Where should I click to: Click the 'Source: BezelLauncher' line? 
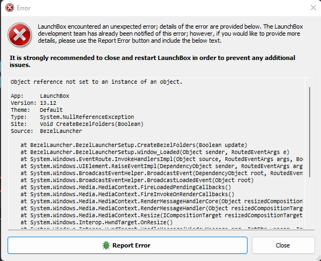coord(46,131)
